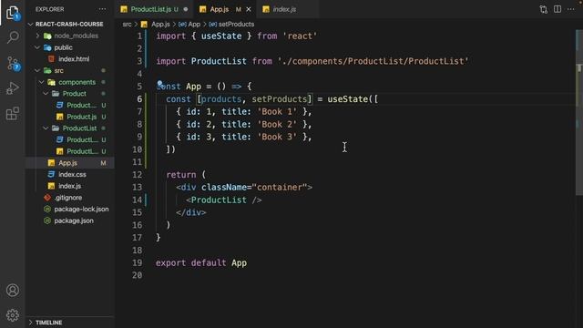Open the .gitignore file
This screenshot has width=583, height=328.
point(69,197)
